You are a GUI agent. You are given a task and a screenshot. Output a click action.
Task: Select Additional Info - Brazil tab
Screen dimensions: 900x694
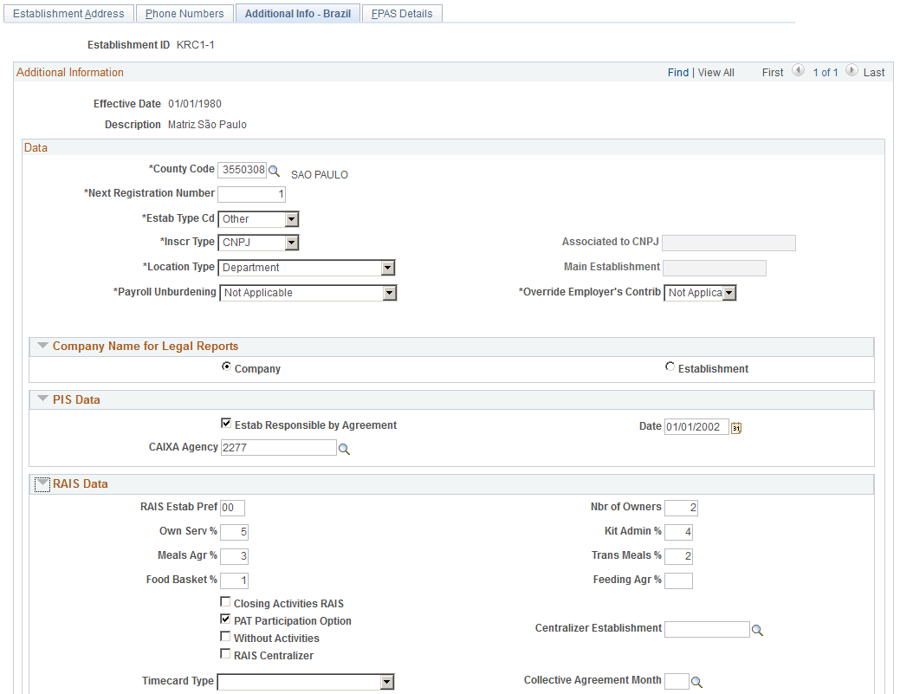[298, 13]
